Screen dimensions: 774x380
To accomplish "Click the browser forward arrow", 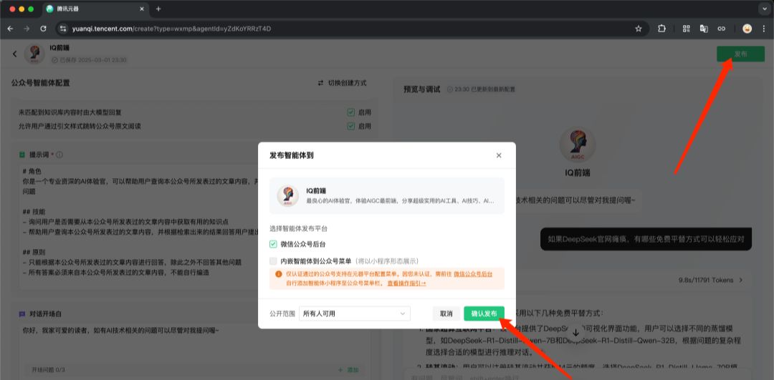I will tap(27, 29).
